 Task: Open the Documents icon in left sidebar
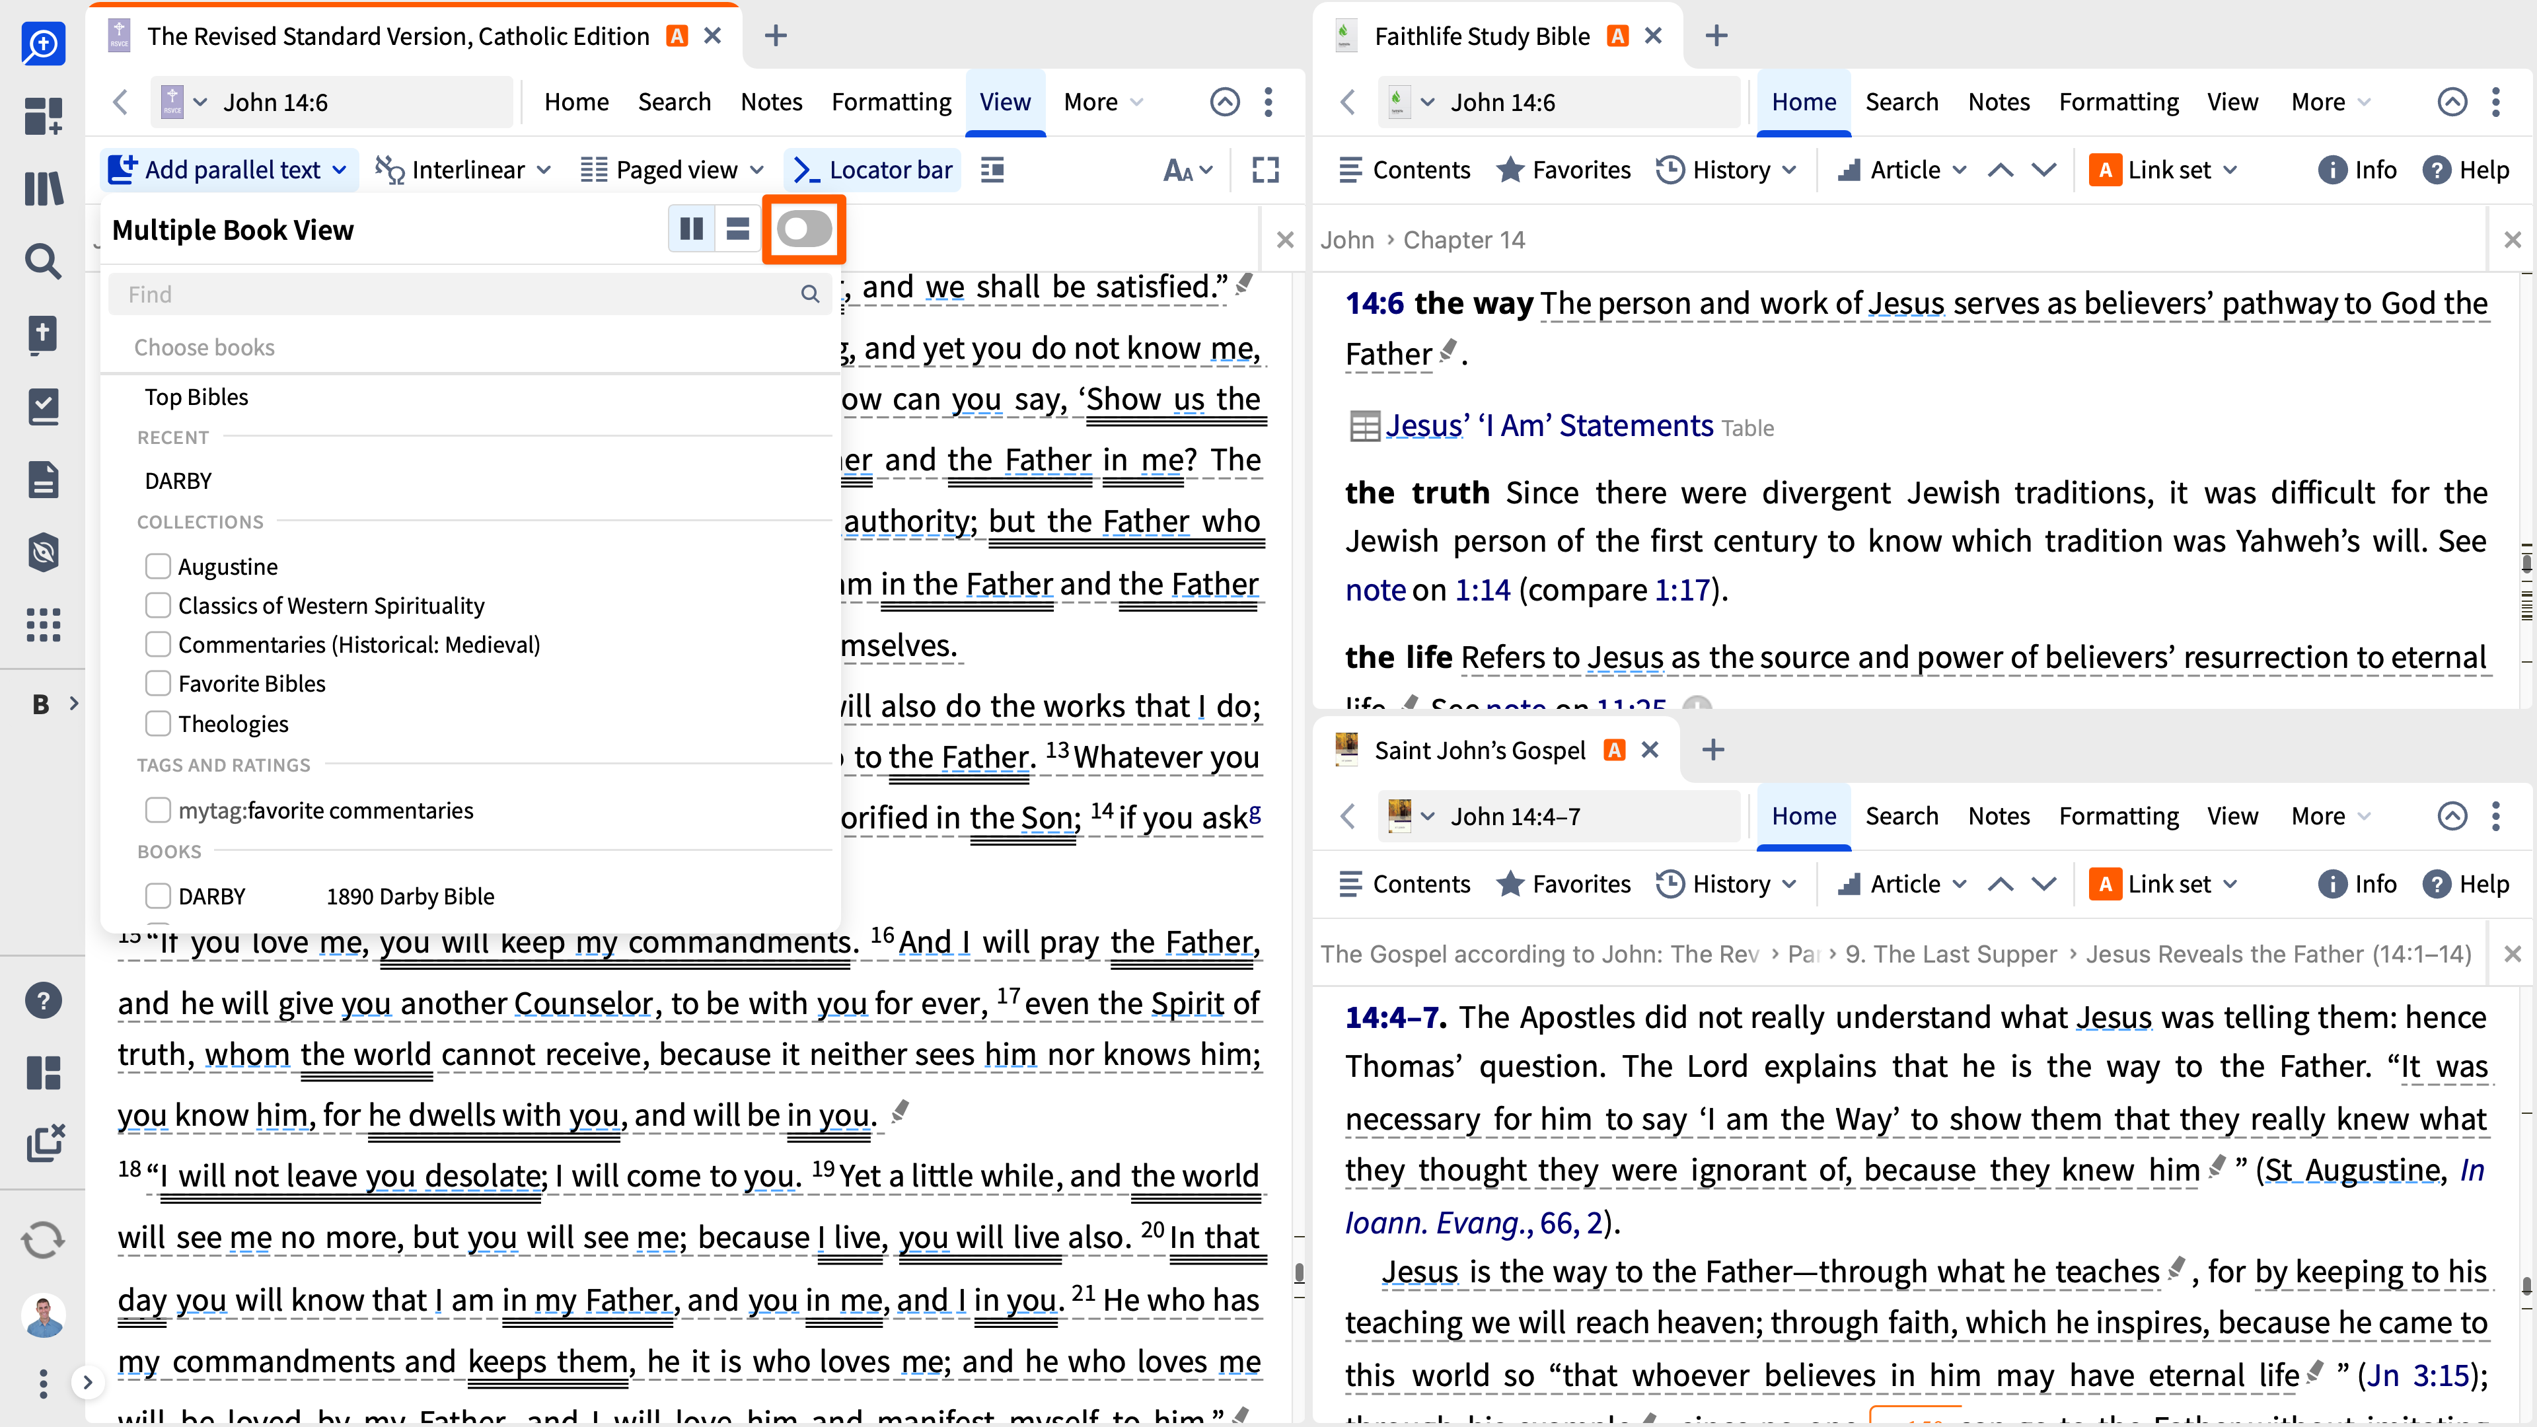(x=42, y=480)
